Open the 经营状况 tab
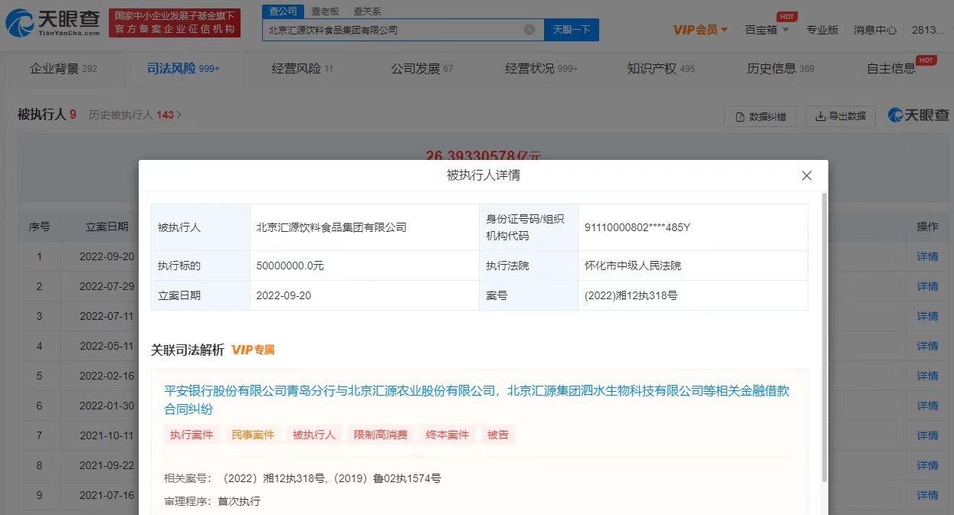This screenshot has height=515, width=954. (x=542, y=69)
